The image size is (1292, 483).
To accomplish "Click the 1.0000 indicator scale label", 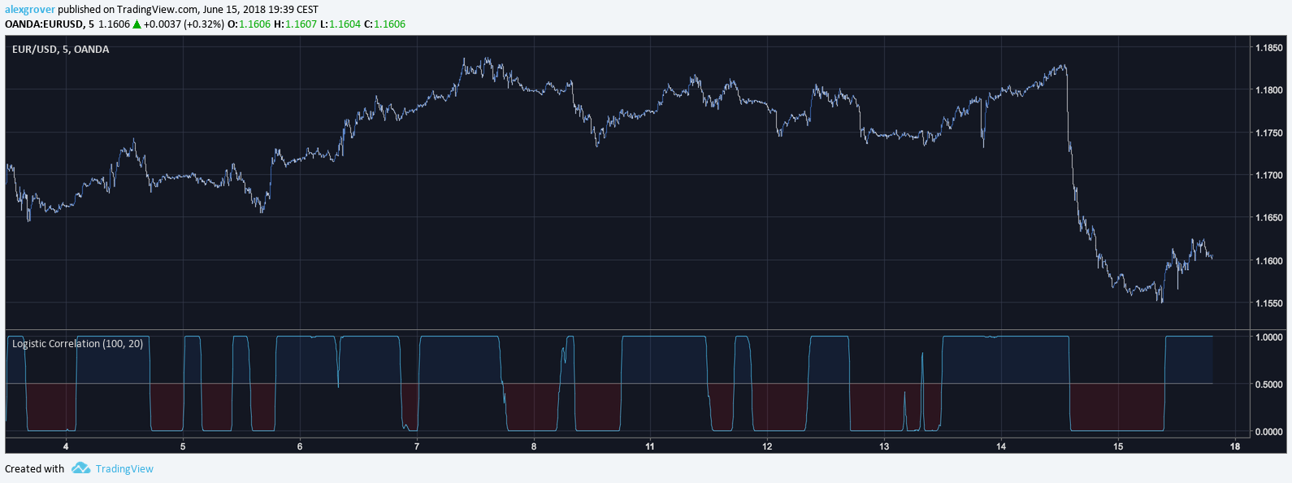I will pos(1269,337).
